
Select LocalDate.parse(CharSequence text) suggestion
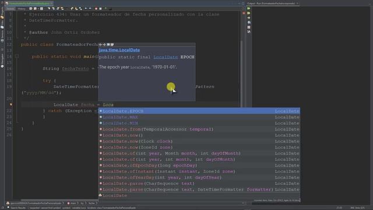click(x=199, y=183)
